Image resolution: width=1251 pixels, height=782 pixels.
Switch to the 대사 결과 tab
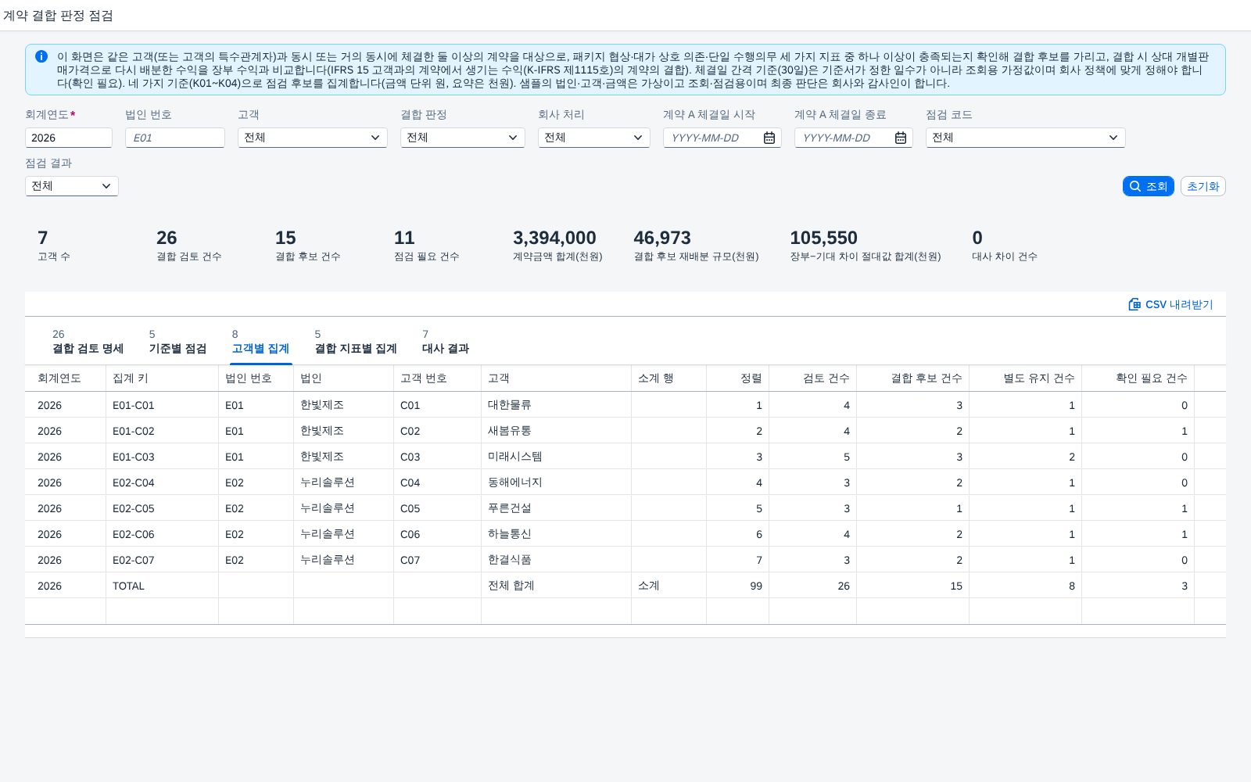446,342
